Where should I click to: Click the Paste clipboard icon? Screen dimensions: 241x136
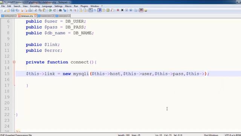click(44, 10)
